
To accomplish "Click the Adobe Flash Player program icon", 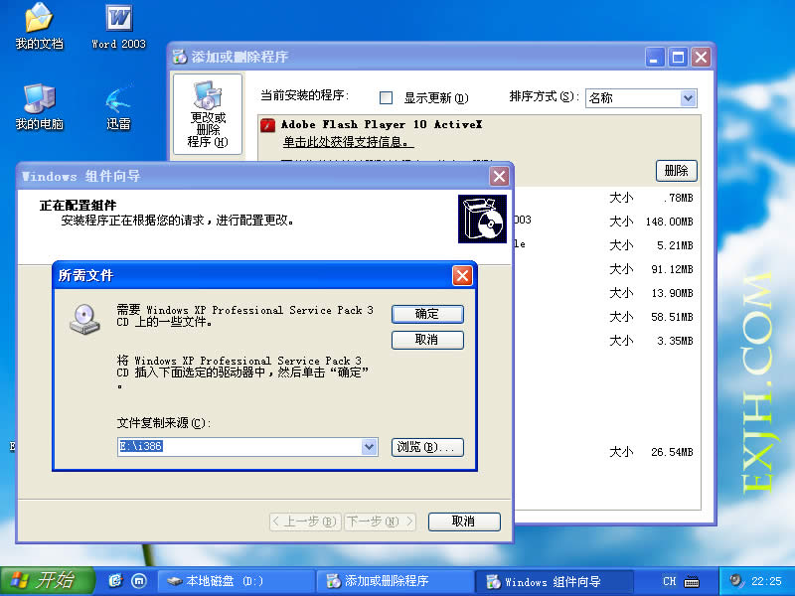I will [x=267, y=125].
